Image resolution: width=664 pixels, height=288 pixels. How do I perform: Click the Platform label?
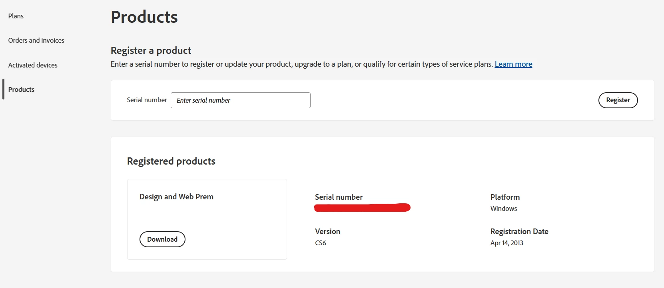505,197
